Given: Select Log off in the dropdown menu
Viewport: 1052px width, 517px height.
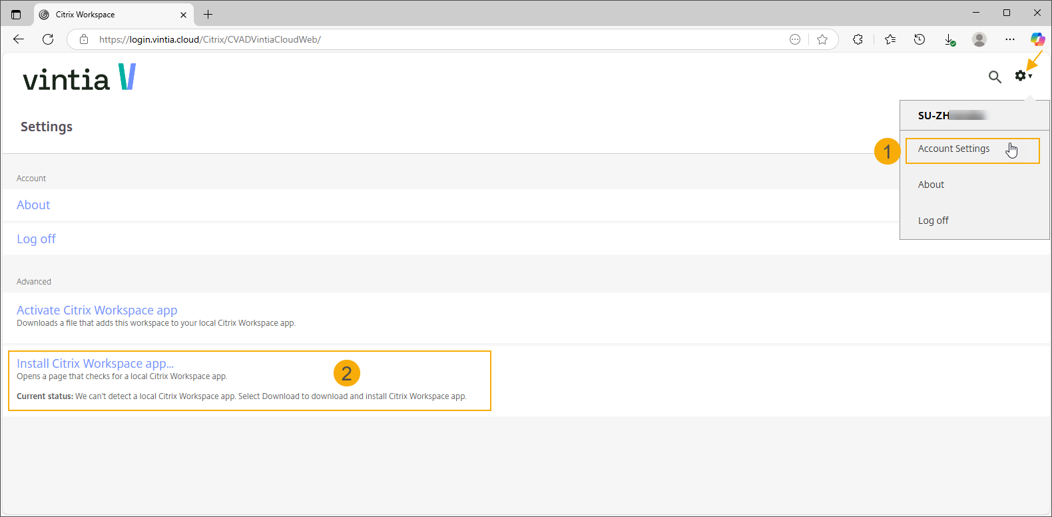Looking at the screenshot, I should tap(933, 221).
